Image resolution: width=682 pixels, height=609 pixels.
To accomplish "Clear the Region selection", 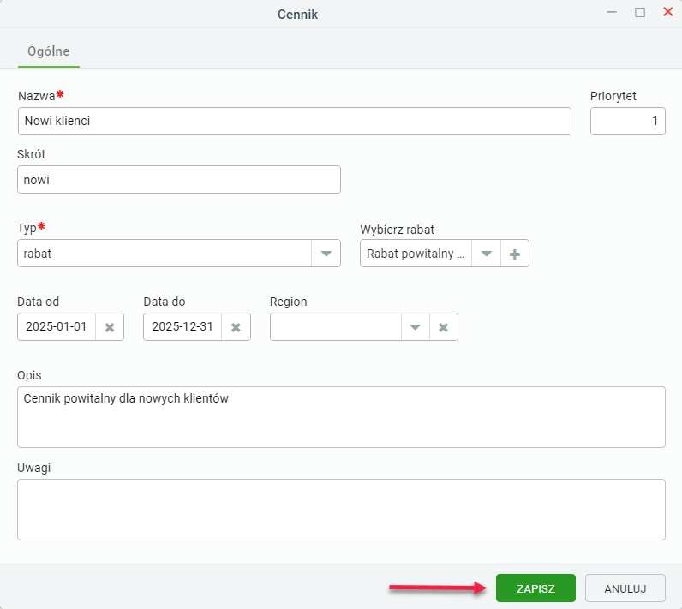I will point(443,327).
